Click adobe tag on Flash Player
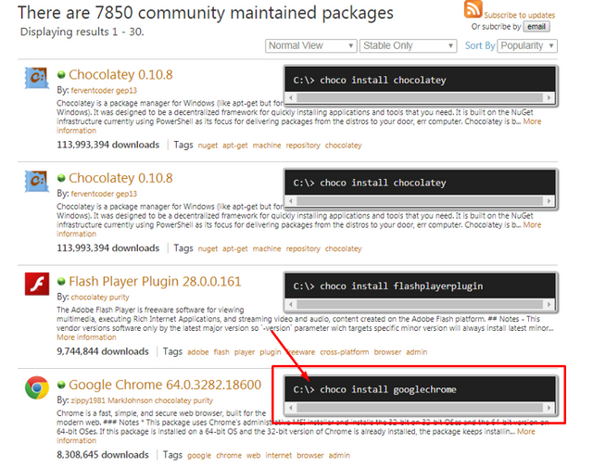593x469 pixels. point(197,352)
